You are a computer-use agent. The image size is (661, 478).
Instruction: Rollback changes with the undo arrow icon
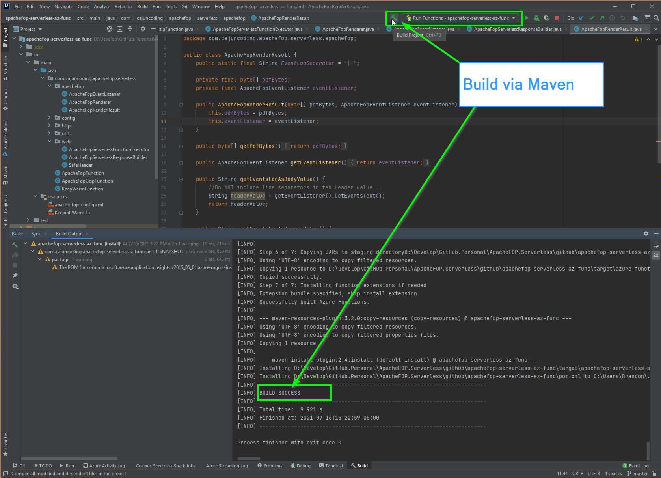pos(622,18)
